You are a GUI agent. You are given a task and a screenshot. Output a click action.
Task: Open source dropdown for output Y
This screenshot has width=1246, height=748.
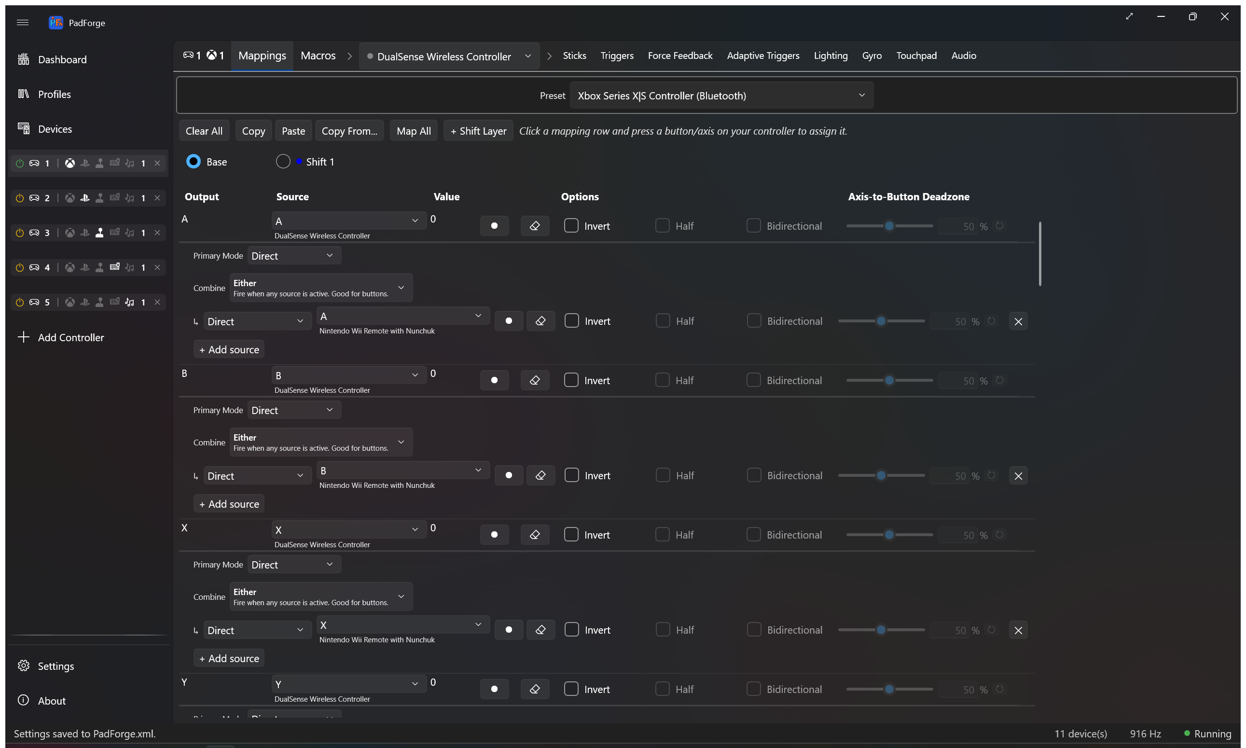(349, 684)
